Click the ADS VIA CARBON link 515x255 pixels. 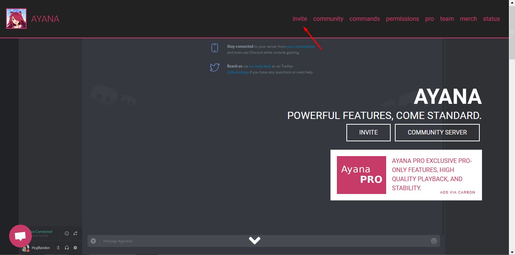tap(457, 192)
